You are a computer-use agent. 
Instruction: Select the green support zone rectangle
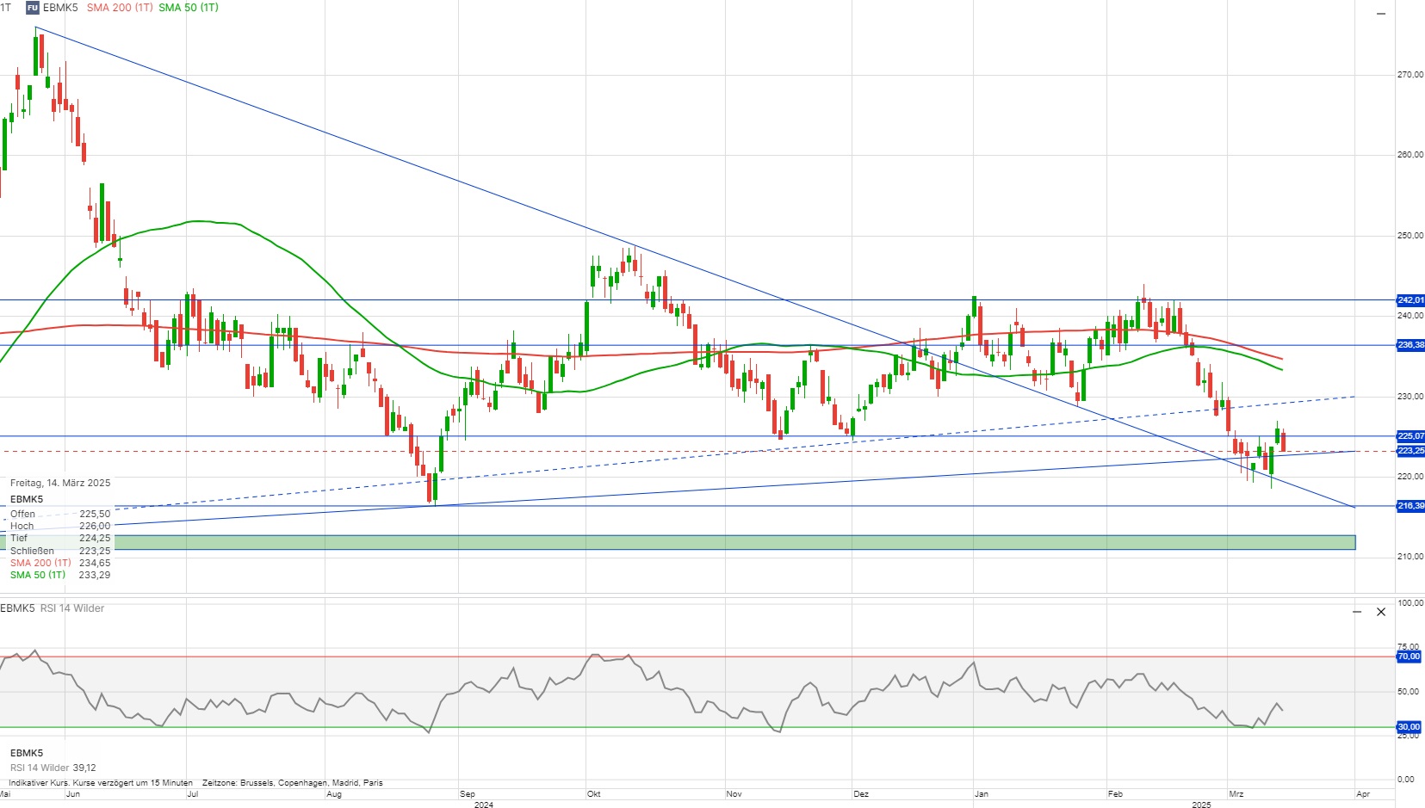[732, 542]
